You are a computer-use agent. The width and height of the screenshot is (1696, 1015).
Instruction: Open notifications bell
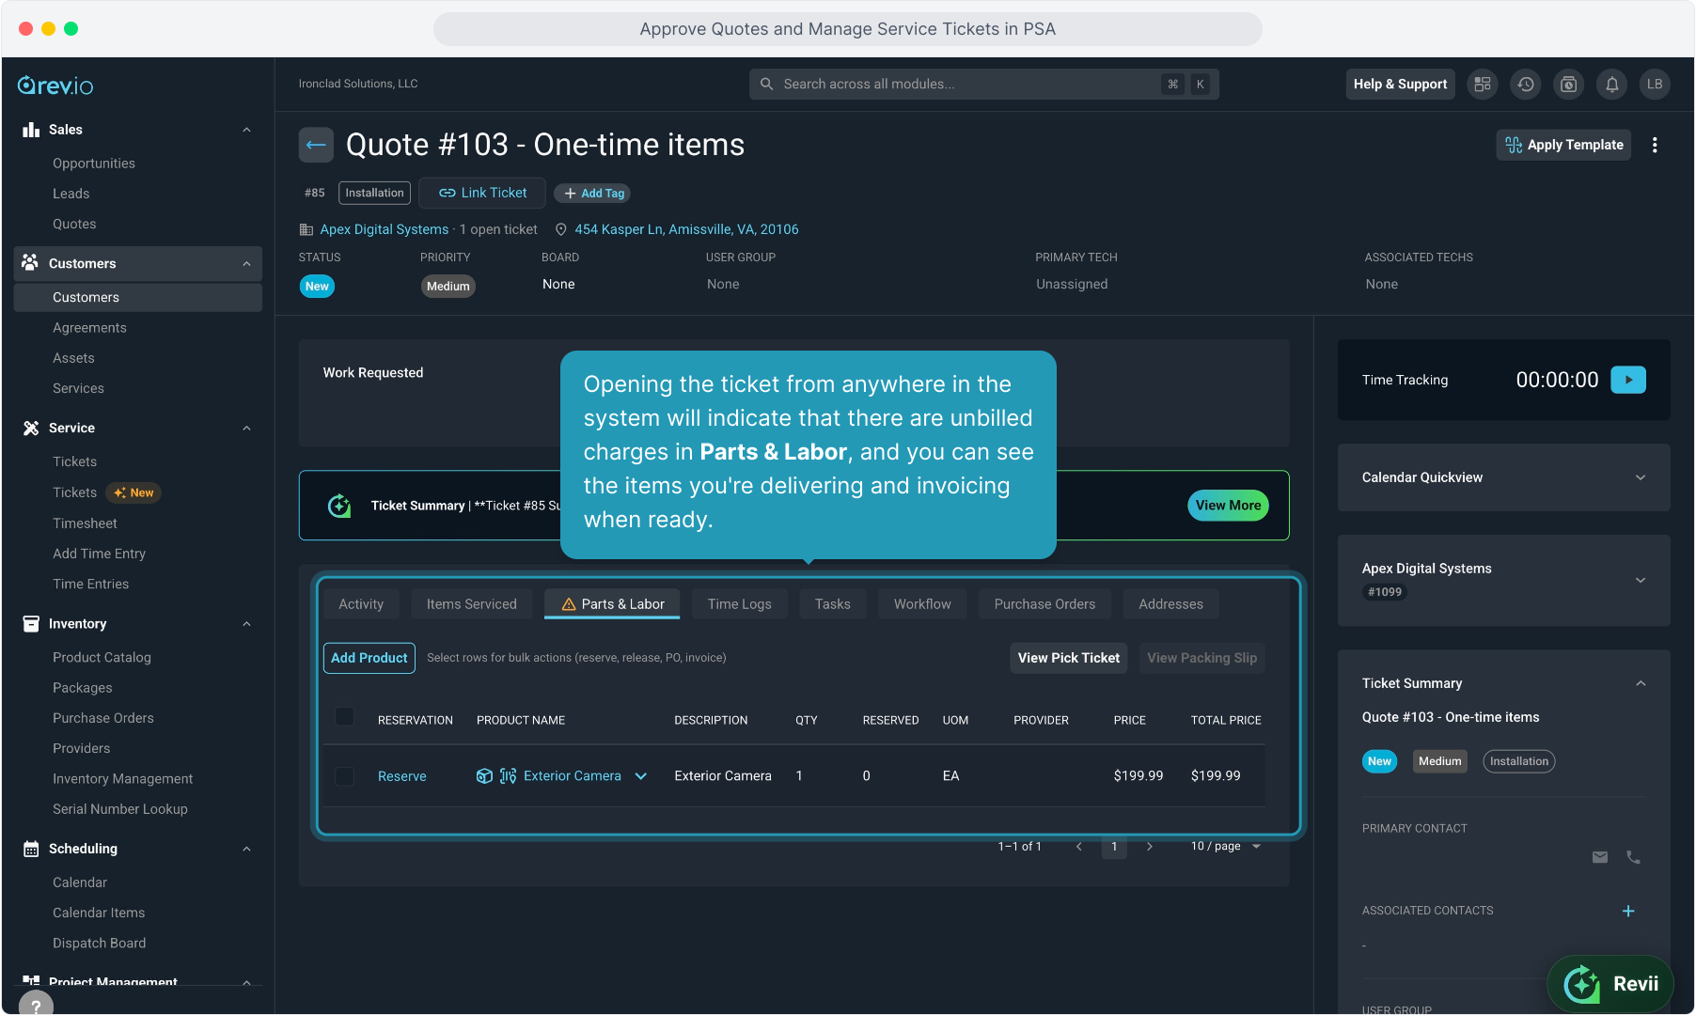click(x=1612, y=85)
